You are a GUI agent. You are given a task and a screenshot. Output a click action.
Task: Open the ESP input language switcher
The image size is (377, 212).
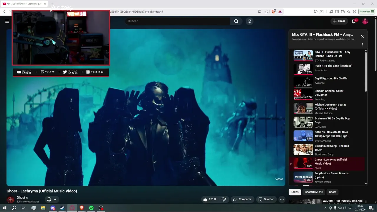pos(350,208)
